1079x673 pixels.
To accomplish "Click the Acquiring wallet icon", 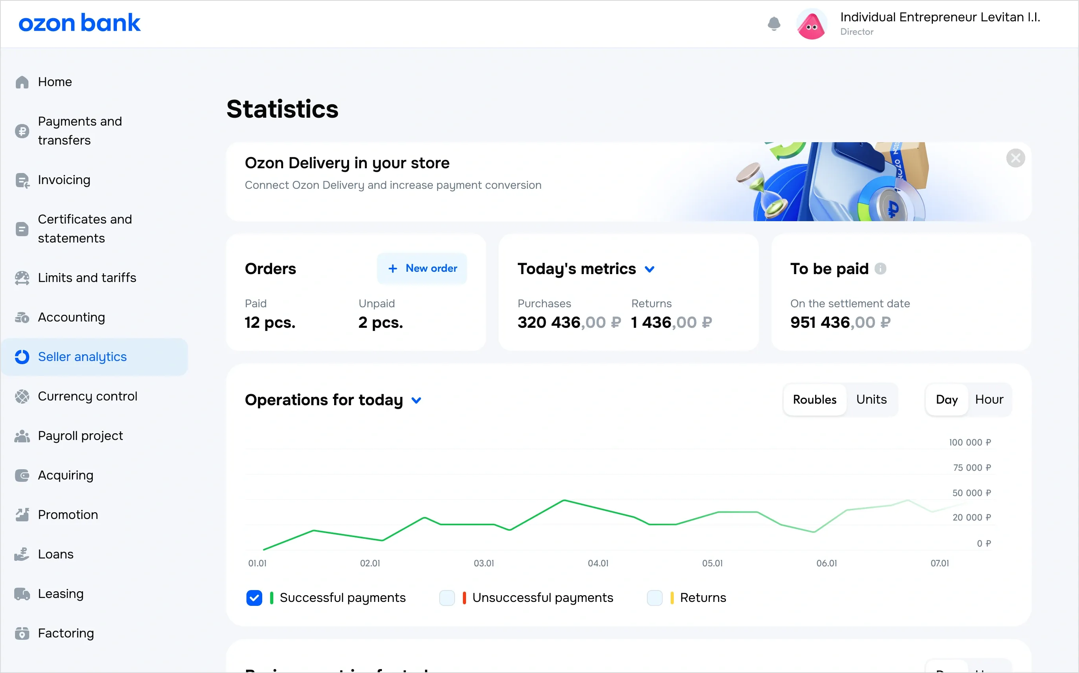I will click(22, 476).
